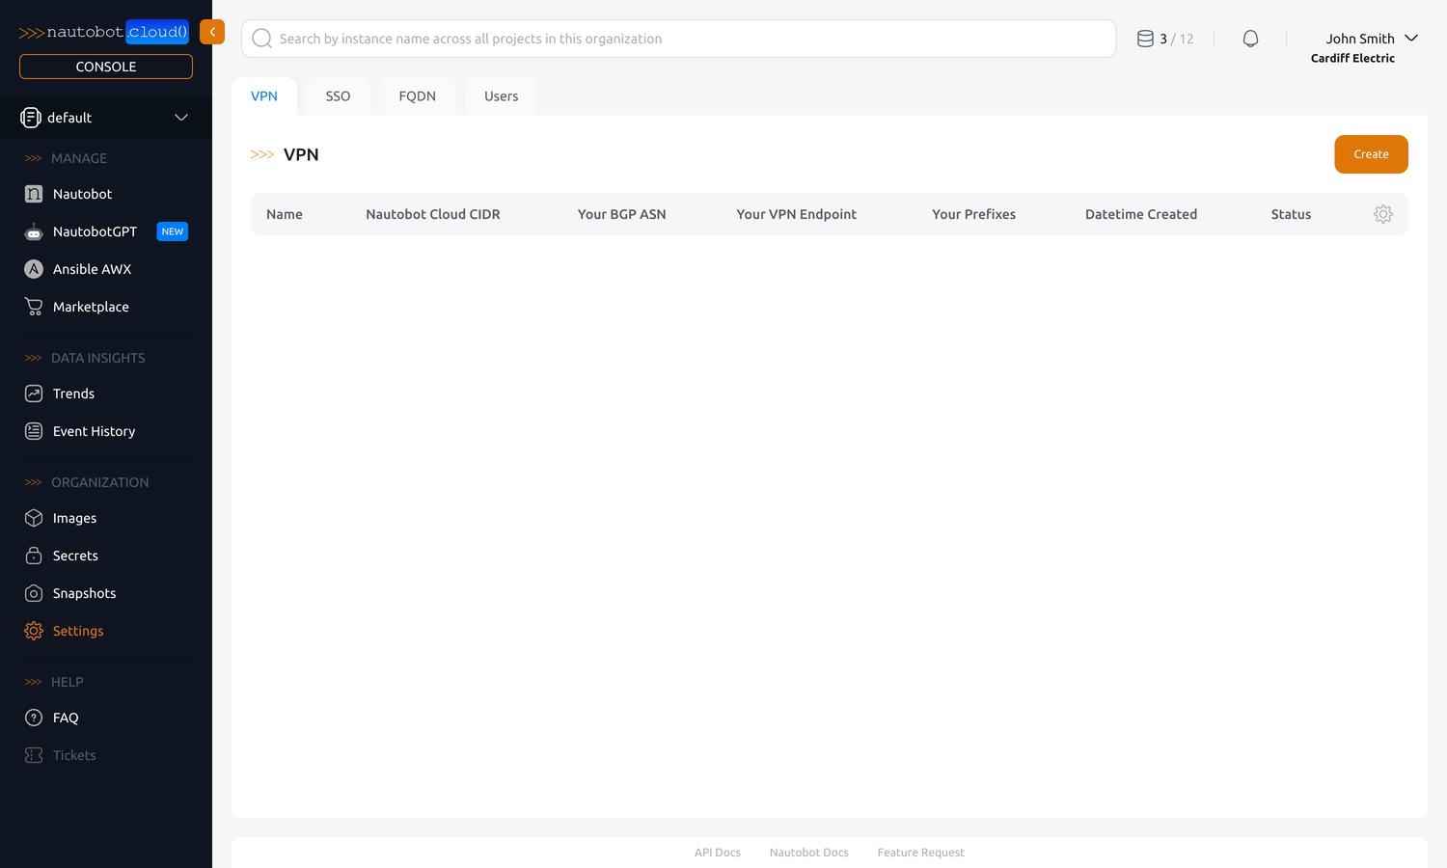
Task: Open the John Smith account menu
Action: click(x=1360, y=39)
